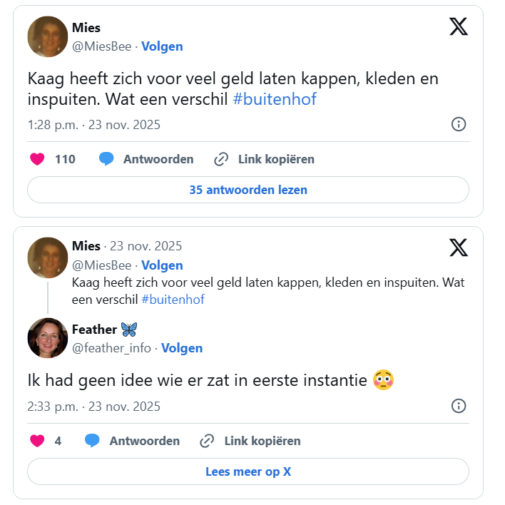The width and height of the screenshot is (505, 505).
Task: Open the #buitenhof hashtag in first tweet
Action: point(275,99)
